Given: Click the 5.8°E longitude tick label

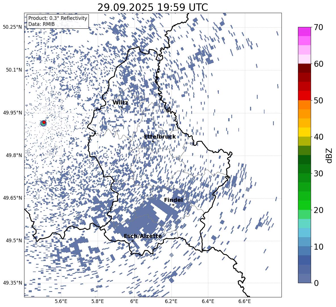Looking at the screenshot, I should 98,301.
